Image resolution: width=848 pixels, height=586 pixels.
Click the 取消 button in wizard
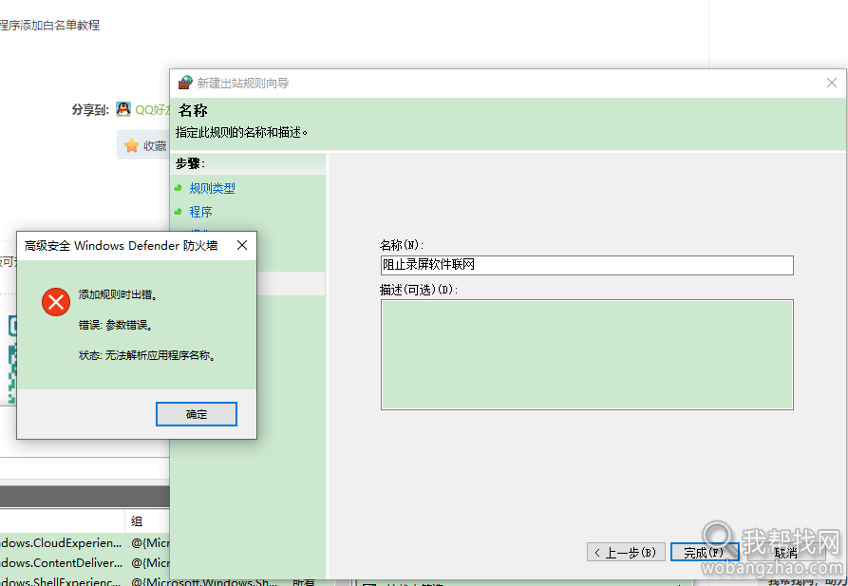(786, 553)
